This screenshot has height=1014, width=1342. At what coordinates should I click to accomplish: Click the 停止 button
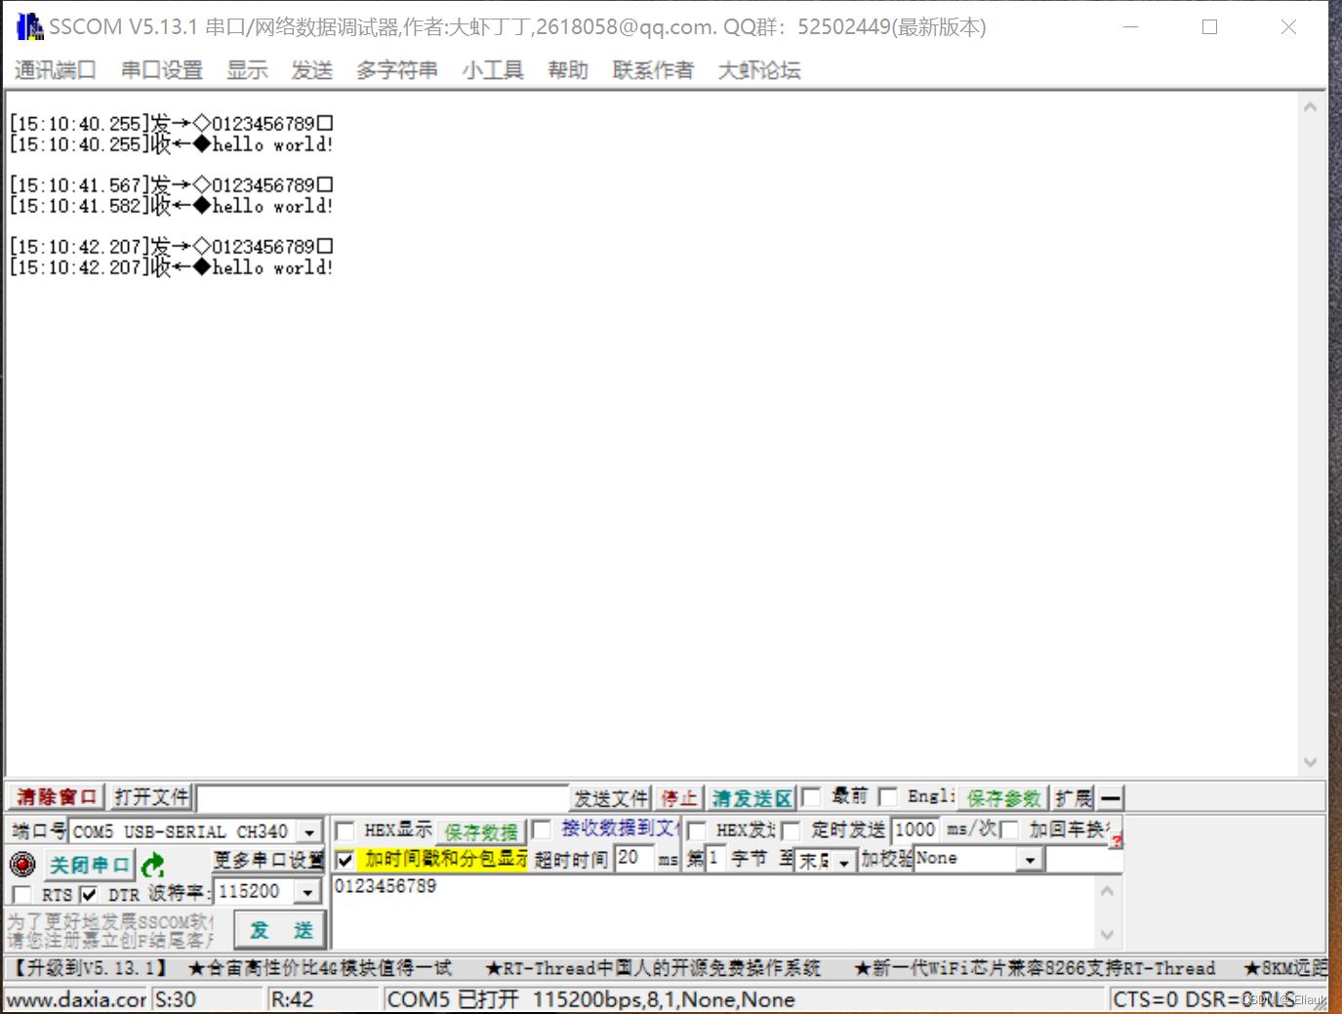[679, 798]
